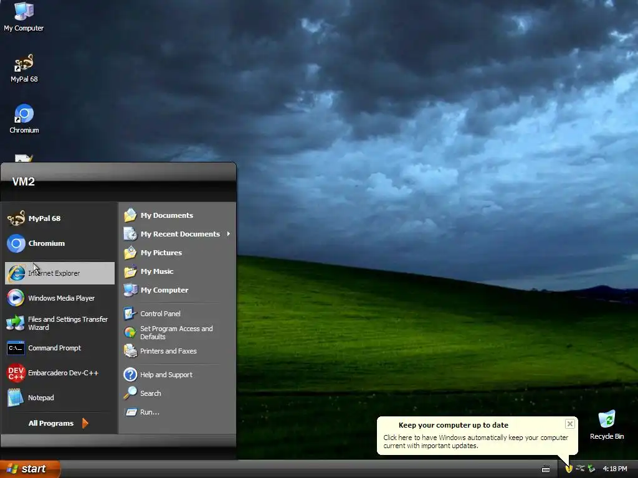This screenshot has height=478, width=638.
Task: Open Notepad from Start menu
Action: point(59,398)
